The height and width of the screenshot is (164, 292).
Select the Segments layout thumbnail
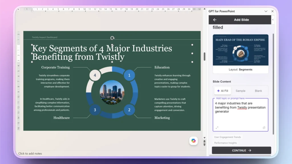tap(240, 50)
